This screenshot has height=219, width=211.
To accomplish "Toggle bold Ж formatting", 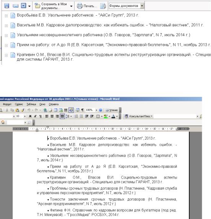I will click(x=30, y=116).
